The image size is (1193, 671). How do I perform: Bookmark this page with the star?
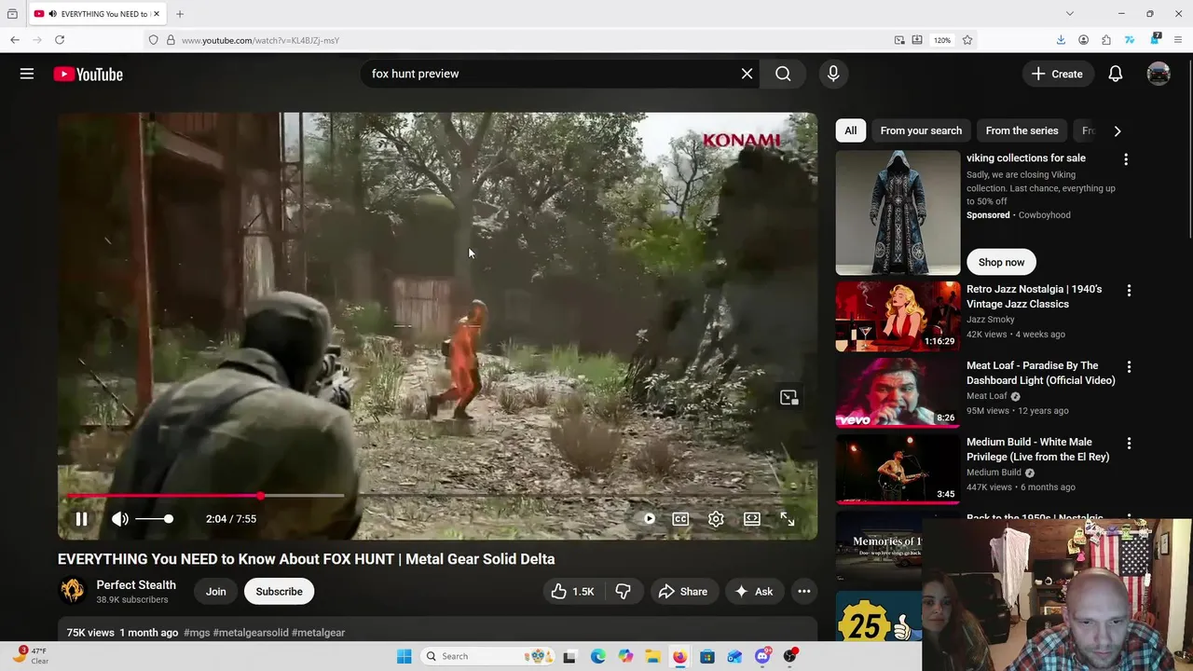(x=967, y=40)
